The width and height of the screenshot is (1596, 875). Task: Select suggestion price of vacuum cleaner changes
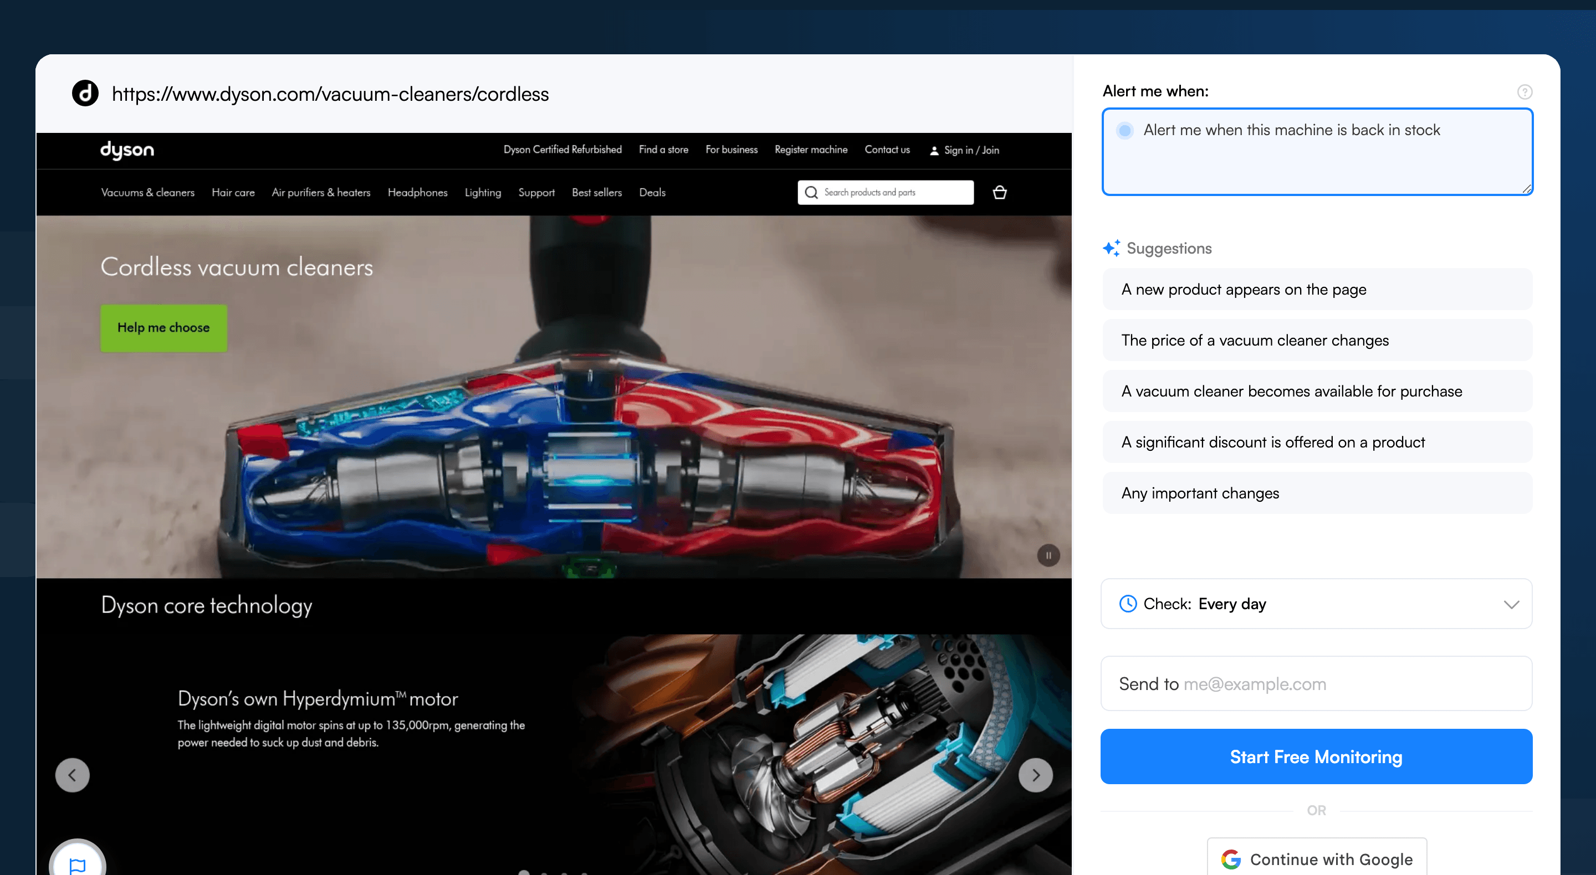[x=1317, y=340]
